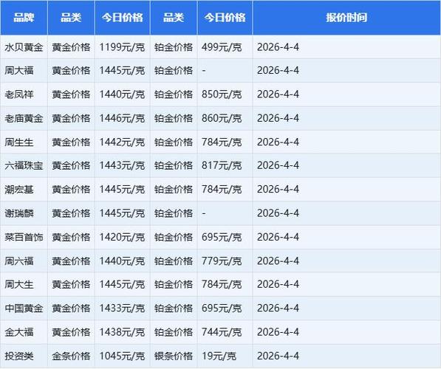
Task: Click the 1446元/克 gold price
Action: point(122,118)
